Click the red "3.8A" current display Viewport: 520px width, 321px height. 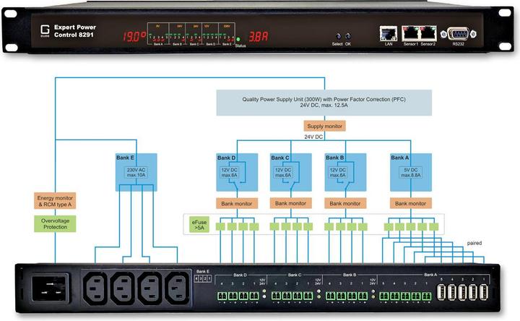pos(259,37)
